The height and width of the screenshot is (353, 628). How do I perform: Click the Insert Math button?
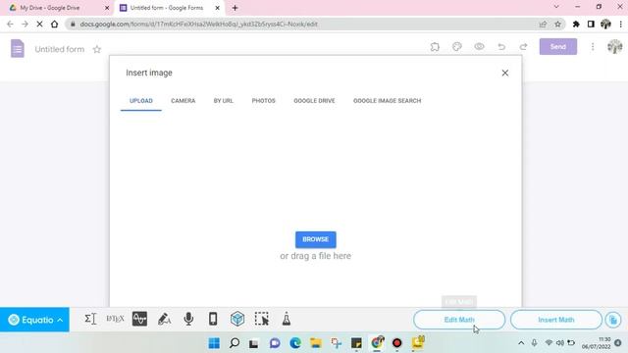tap(556, 320)
